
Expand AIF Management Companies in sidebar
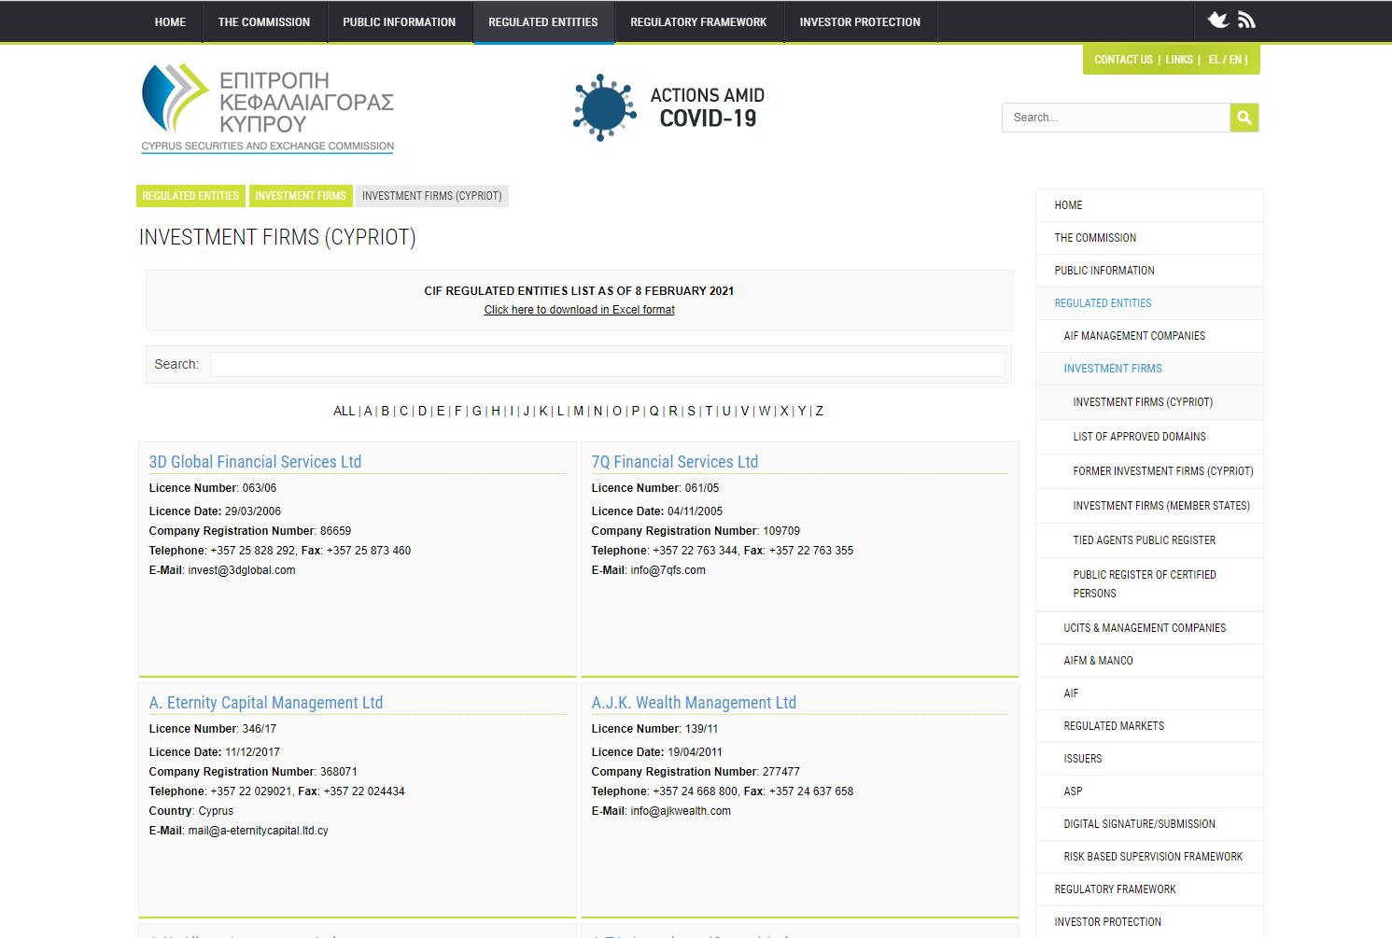click(x=1133, y=336)
